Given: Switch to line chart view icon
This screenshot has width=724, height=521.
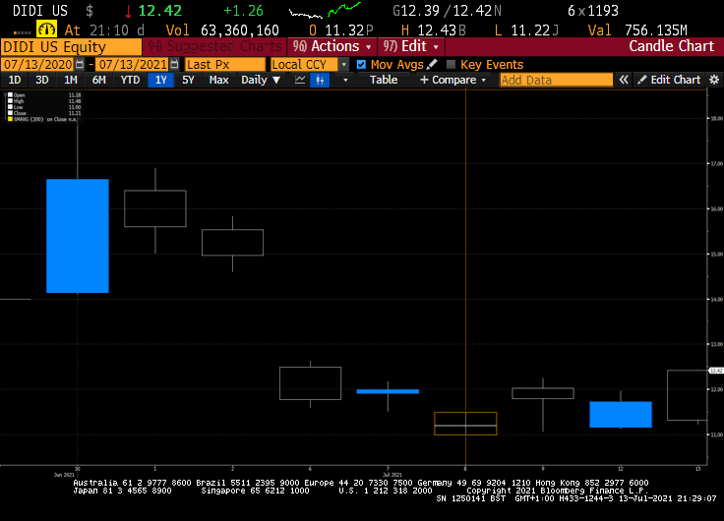Looking at the screenshot, I should [300, 80].
